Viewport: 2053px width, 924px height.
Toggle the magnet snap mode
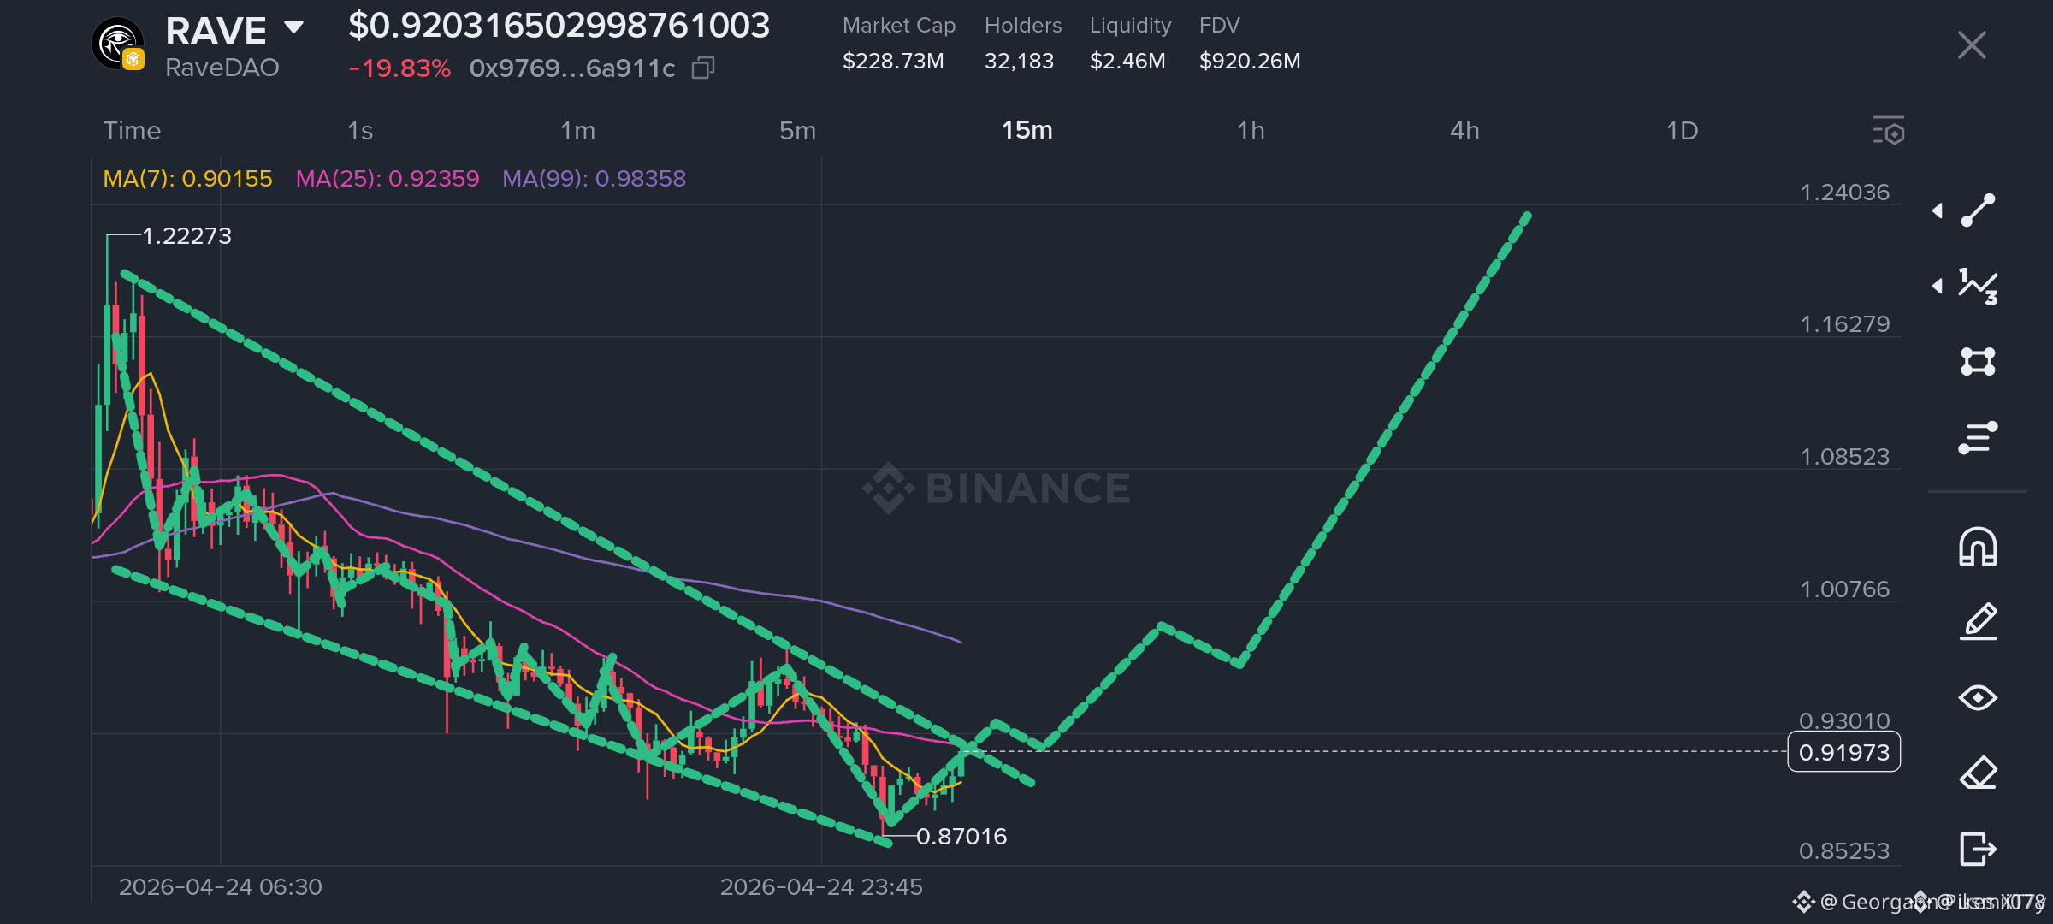[1978, 547]
